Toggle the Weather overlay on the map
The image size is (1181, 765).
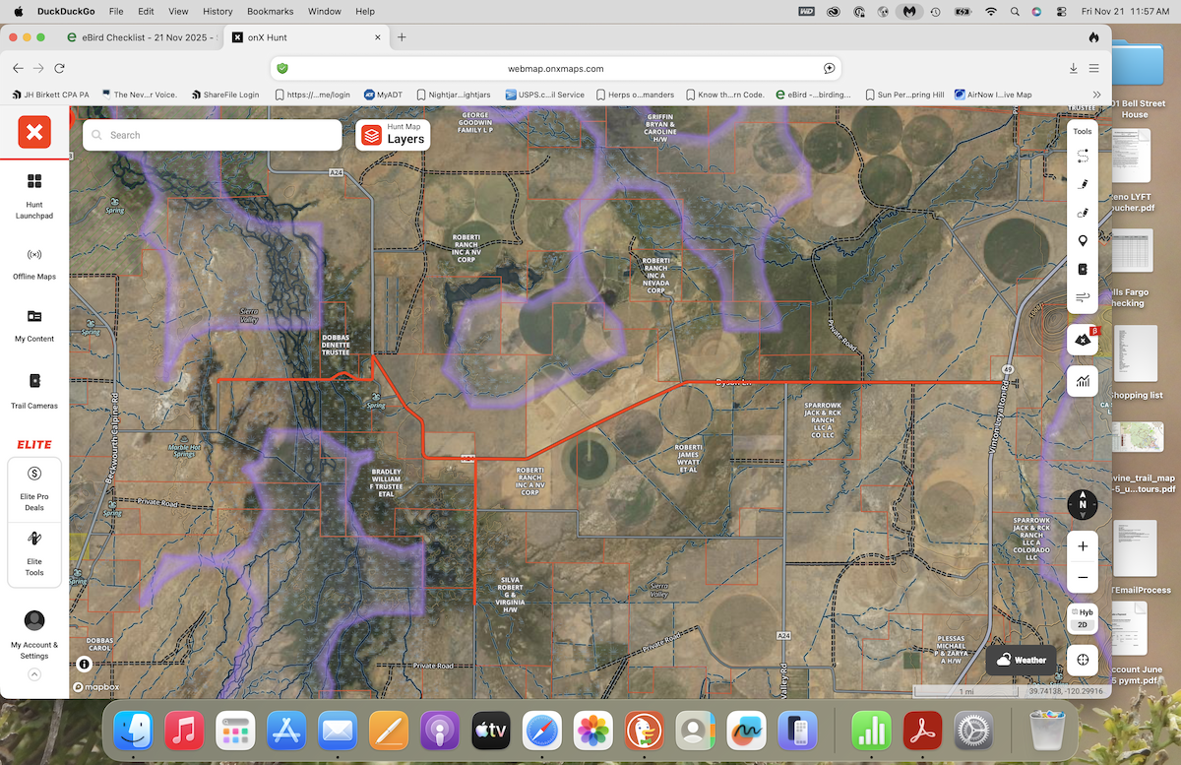point(1021,660)
